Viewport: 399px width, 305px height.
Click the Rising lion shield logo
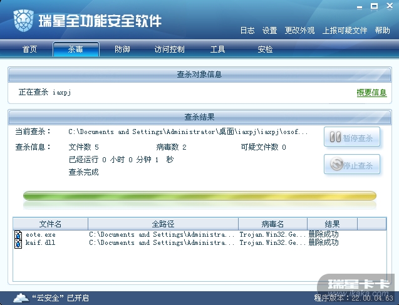pyautogui.click(x=23, y=20)
